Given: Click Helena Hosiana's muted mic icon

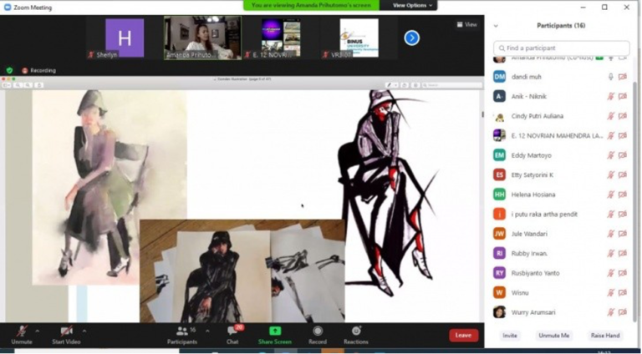Looking at the screenshot, I should pos(610,195).
